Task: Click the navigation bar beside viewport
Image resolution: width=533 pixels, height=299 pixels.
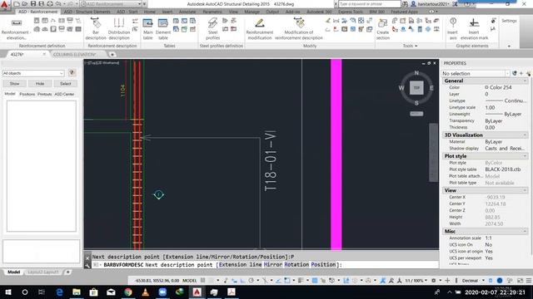Action: coord(433,153)
